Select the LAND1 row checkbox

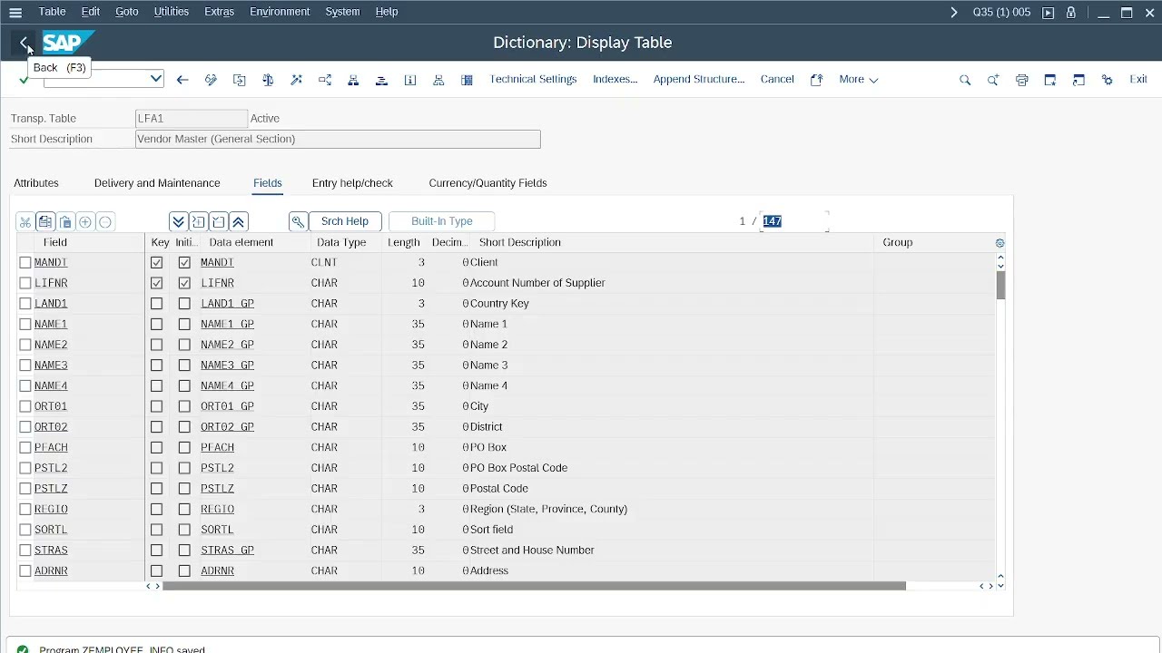coord(25,304)
